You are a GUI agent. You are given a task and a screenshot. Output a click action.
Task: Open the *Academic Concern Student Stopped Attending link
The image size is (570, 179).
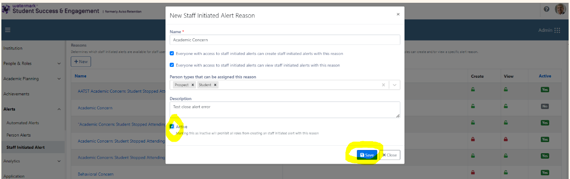(x=121, y=125)
